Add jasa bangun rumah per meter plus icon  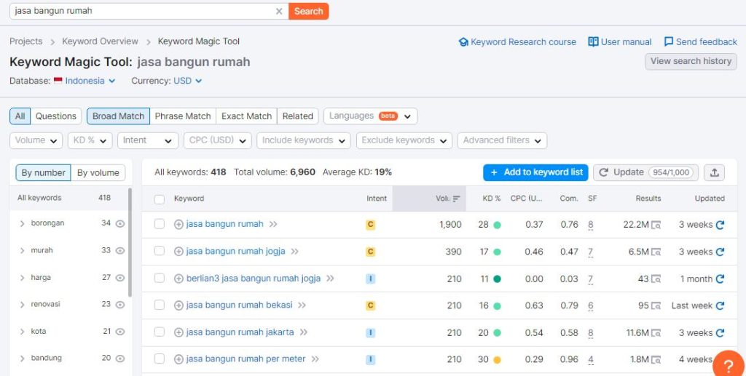[x=179, y=360]
